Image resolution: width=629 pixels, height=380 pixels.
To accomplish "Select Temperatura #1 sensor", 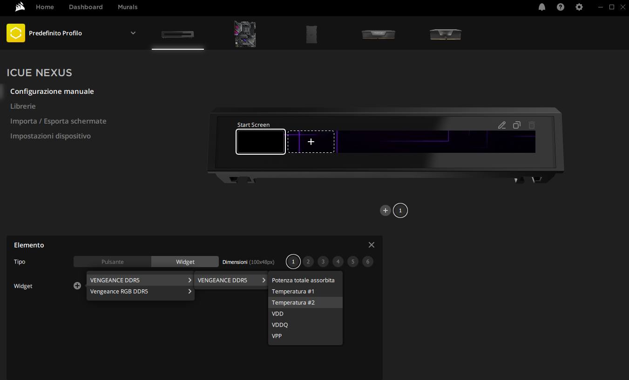I will [x=305, y=291].
